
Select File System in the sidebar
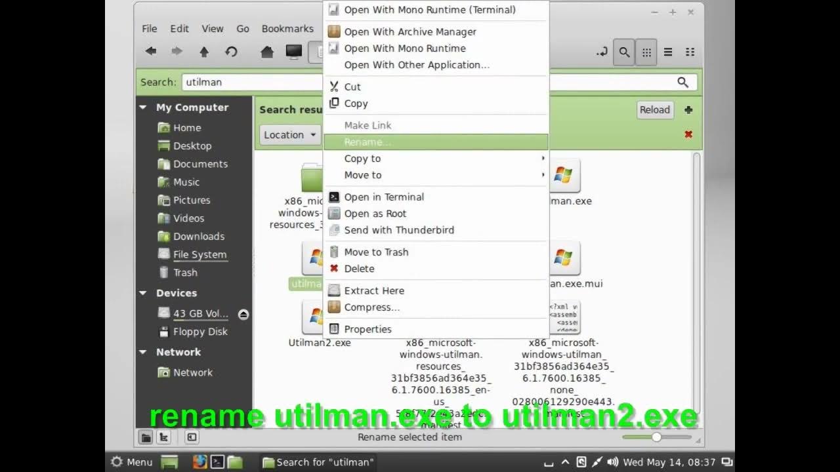tap(199, 254)
